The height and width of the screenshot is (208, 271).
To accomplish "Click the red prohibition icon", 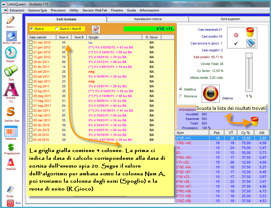I will 236,35.
